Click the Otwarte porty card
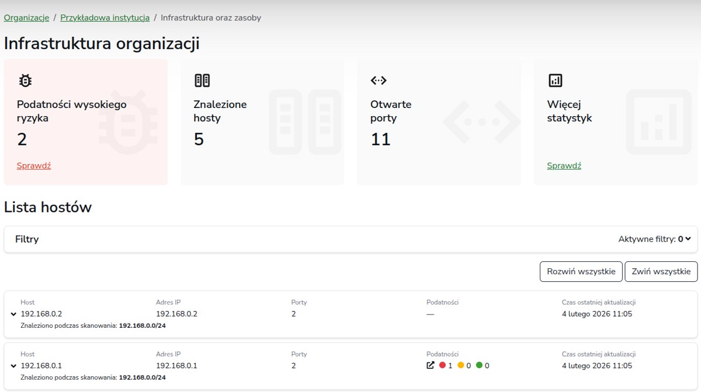Screen dimensions: 701x392 [x=438, y=122]
